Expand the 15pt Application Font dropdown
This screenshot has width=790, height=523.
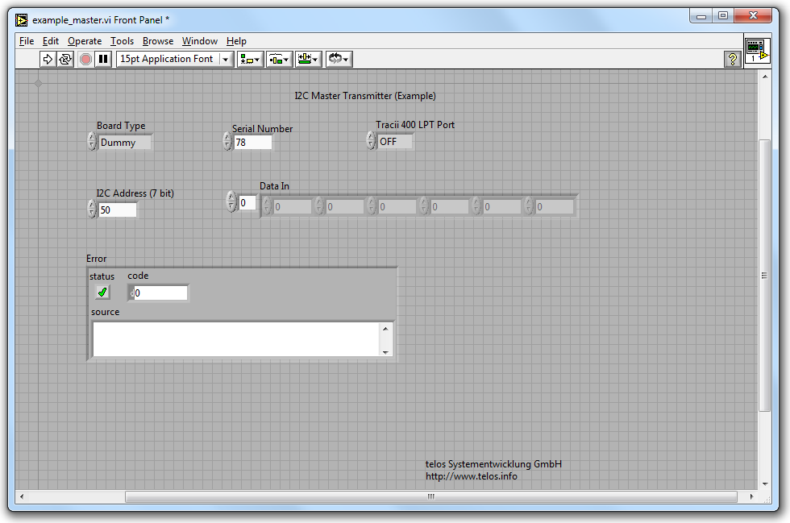click(225, 59)
